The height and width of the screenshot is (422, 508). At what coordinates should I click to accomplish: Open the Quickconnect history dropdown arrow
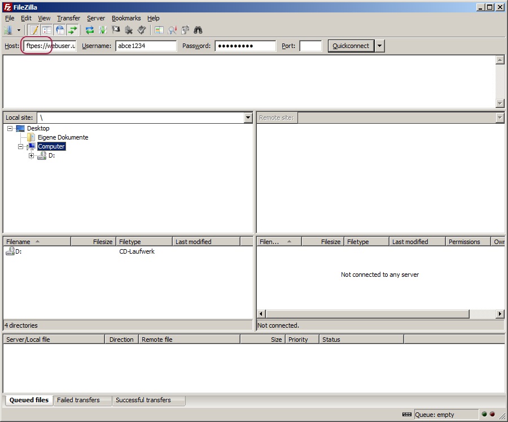coord(380,46)
